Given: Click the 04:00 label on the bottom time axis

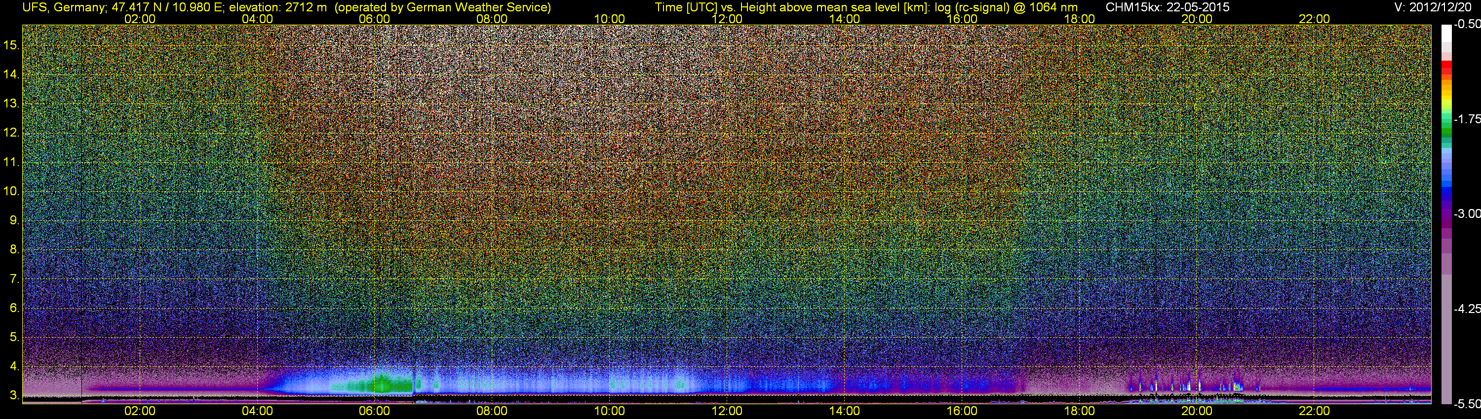Looking at the screenshot, I should tap(257, 412).
